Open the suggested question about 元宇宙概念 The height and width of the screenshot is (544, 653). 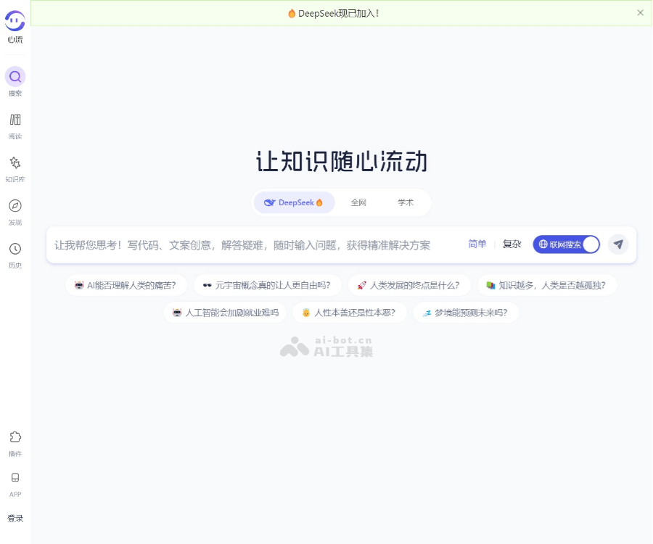pyautogui.click(x=268, y=285)
